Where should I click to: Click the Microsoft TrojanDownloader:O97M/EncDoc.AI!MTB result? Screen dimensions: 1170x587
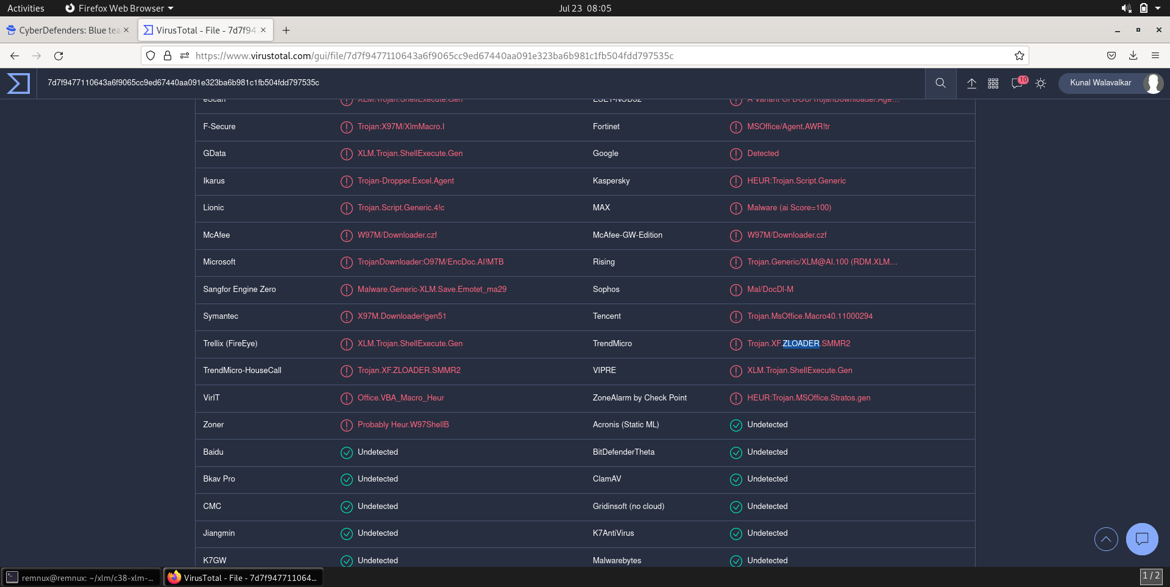[431, 262]
